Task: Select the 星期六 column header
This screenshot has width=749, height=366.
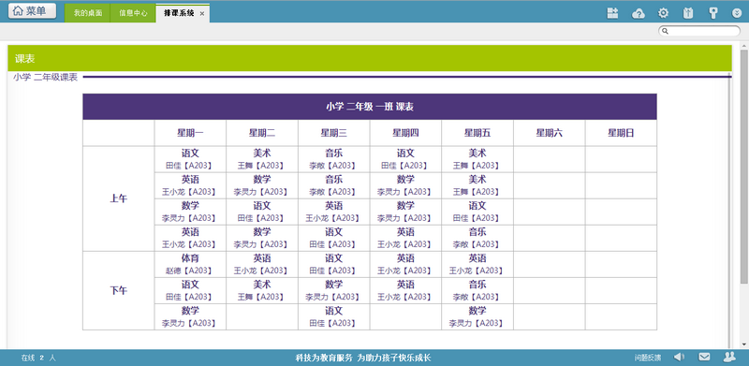Action: pyautogui.click(x=550, y=133)
